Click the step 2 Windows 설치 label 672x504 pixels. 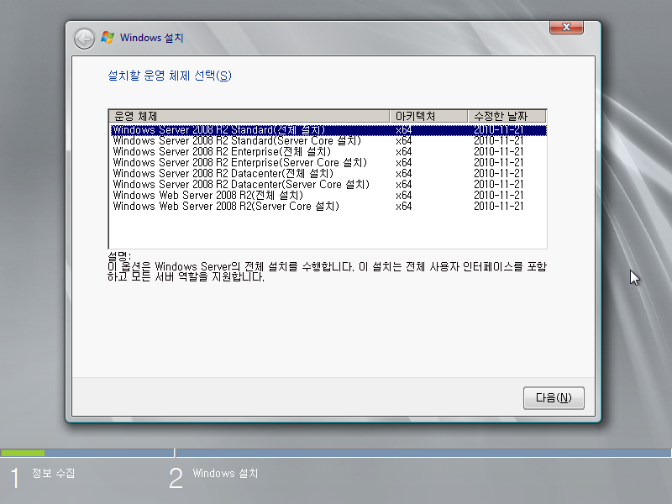pos(225,473)
